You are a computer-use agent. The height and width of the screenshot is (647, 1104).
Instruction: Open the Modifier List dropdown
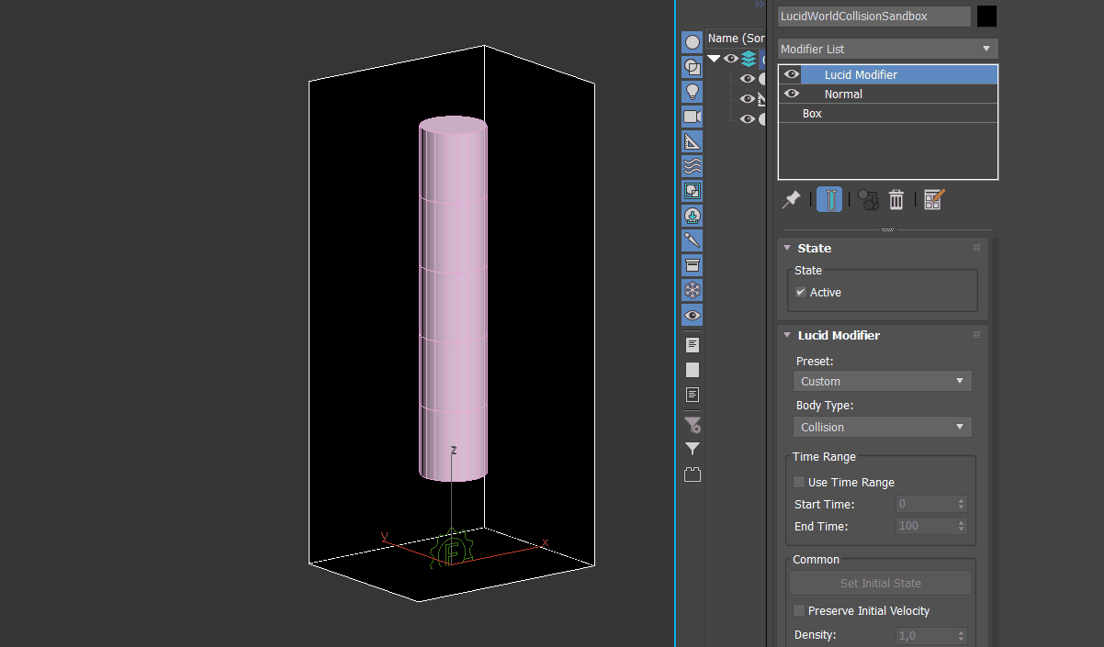(887, 49)
